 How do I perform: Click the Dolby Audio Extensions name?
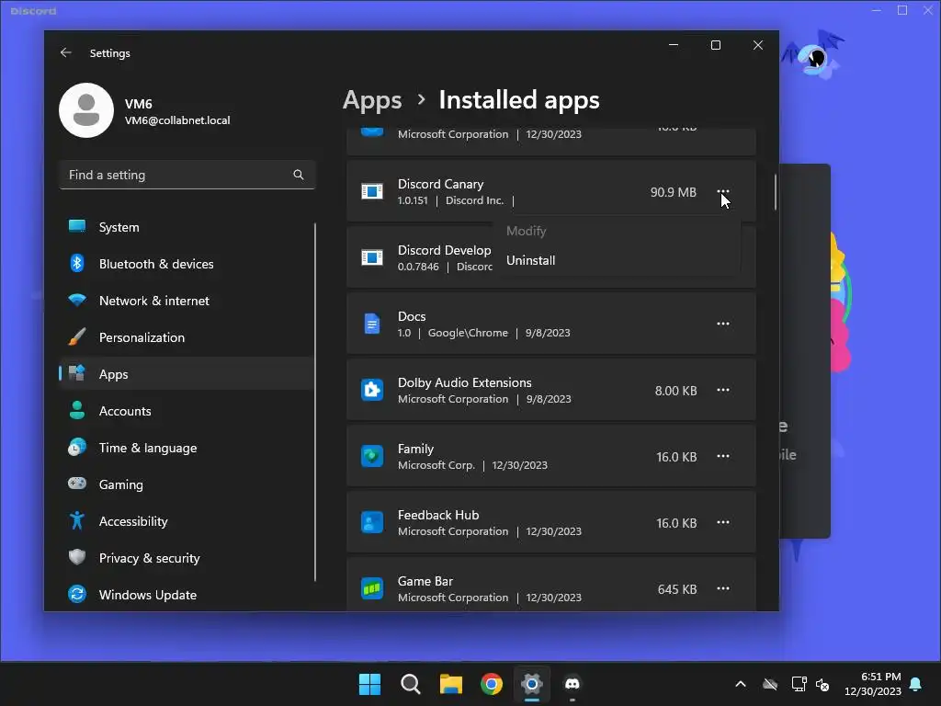click(464, 382)
